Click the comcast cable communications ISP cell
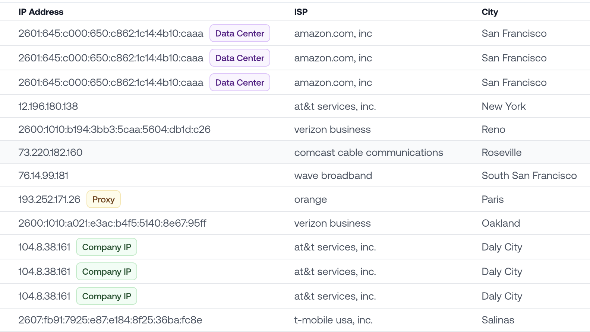 (x=368, y=153)
